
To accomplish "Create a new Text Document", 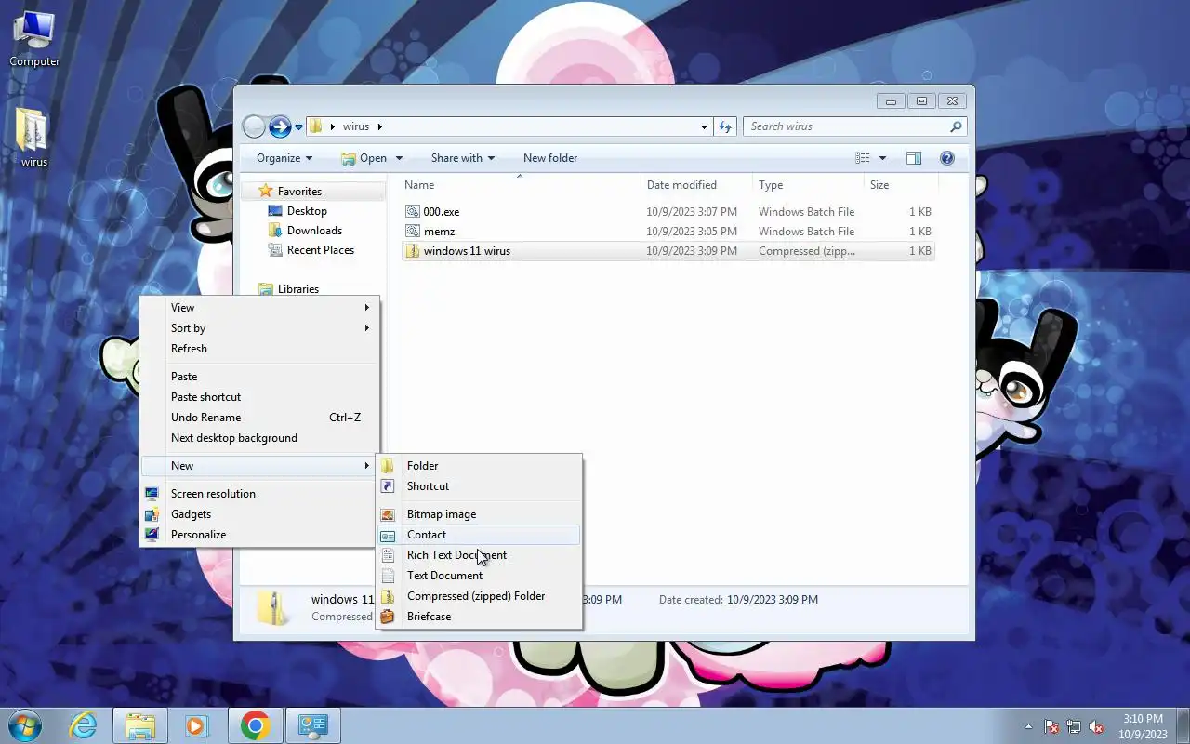I will click(x=479, y=576).
